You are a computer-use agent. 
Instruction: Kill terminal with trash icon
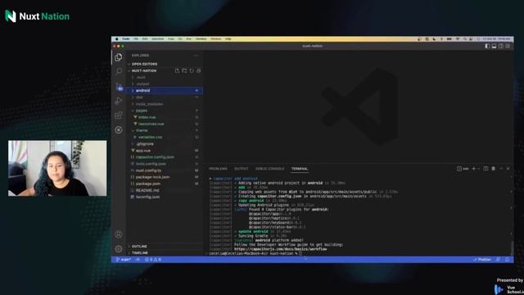coord(493,169)
